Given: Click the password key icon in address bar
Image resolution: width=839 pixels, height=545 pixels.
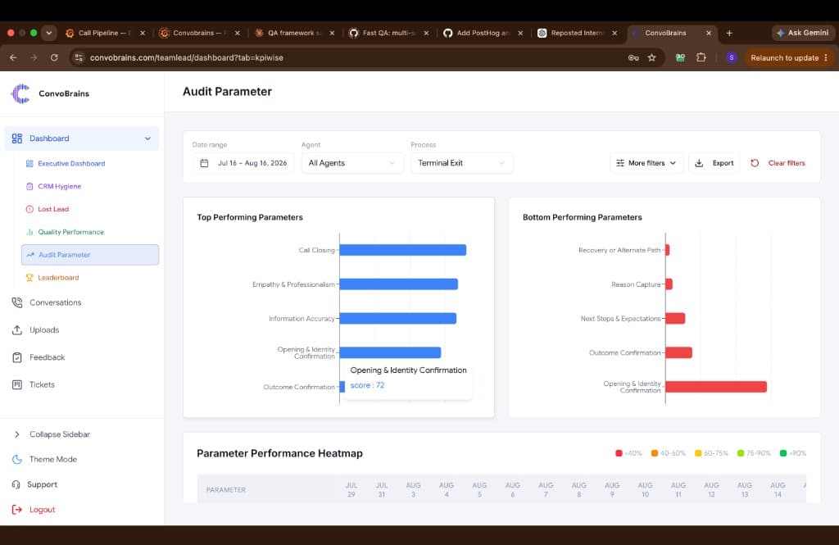Looking at the screenshot, I should click(633, 57).
